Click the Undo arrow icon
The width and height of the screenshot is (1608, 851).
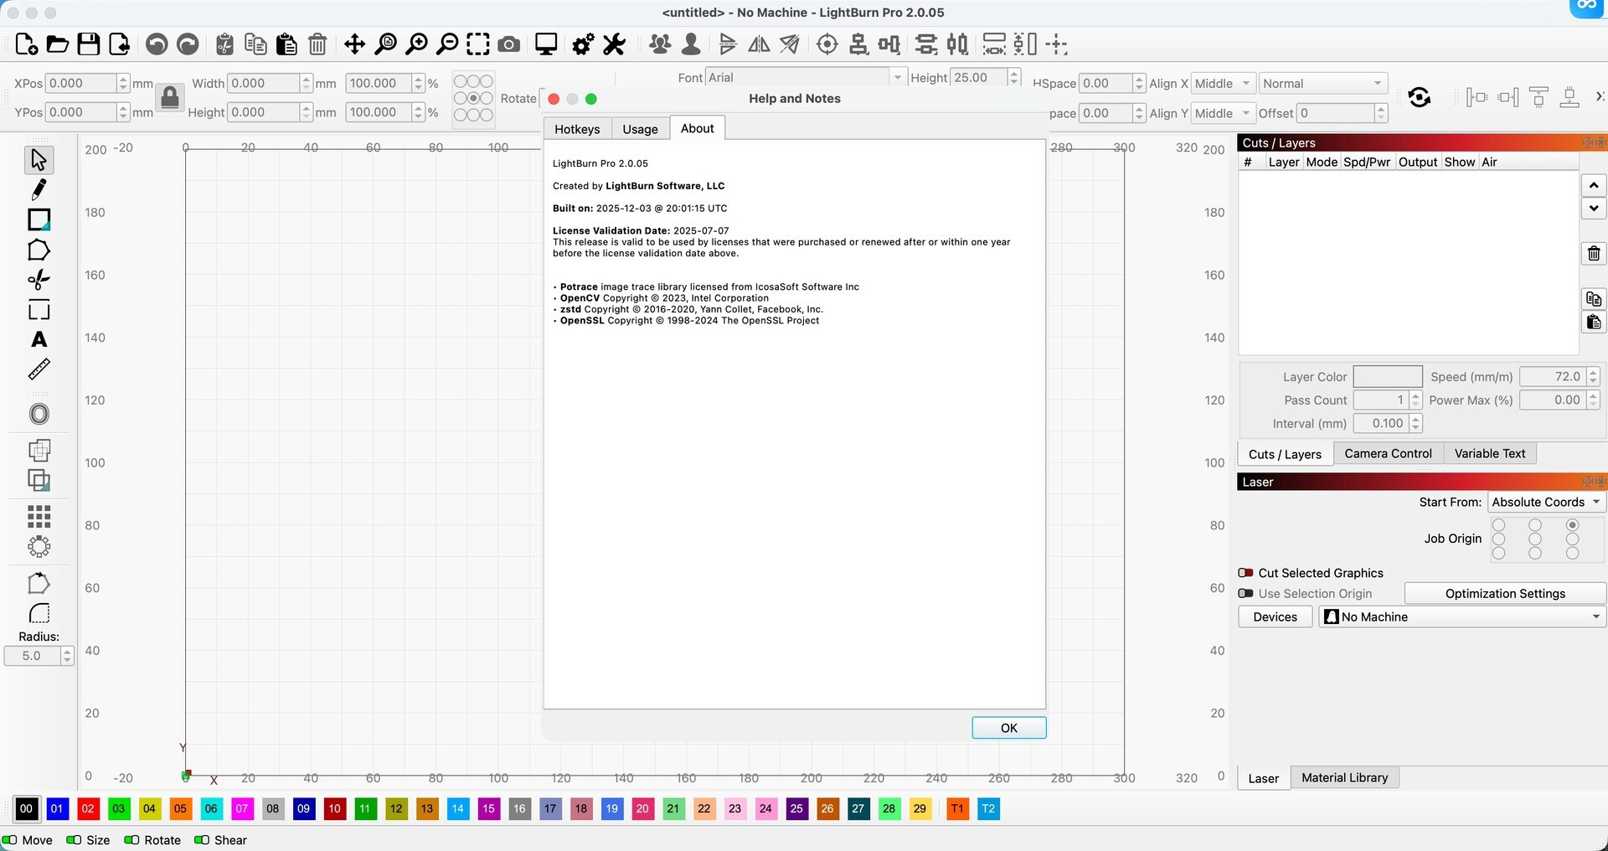click(157, 44)
